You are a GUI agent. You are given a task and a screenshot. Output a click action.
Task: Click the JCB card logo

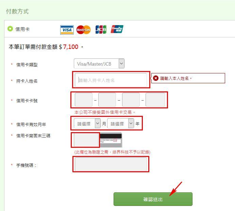tap(101, 30)
